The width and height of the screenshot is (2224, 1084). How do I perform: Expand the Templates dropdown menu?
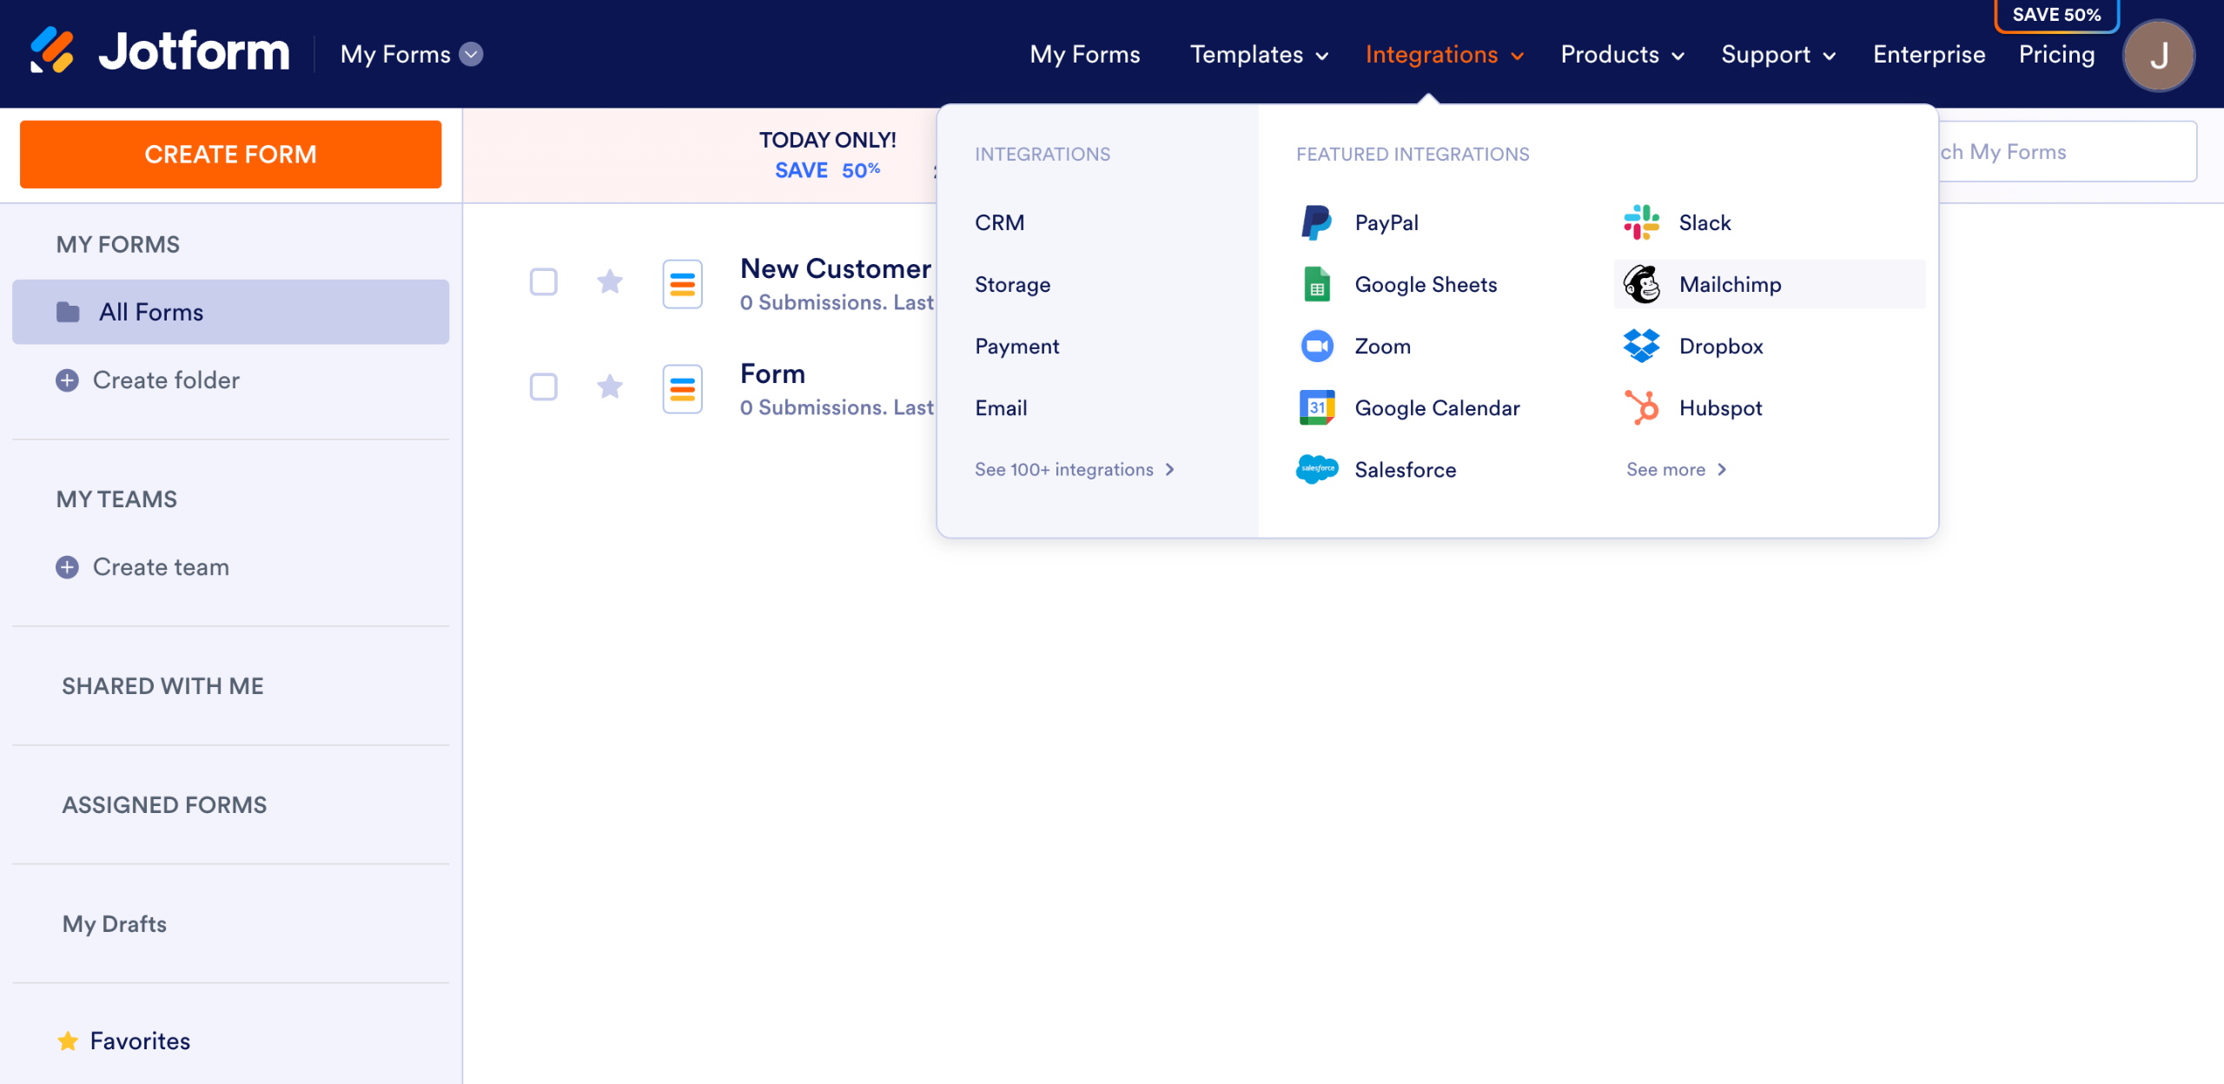1258,54
